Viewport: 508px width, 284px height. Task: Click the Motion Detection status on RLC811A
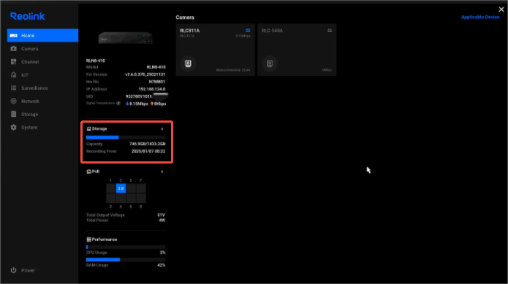pos(233,70)
